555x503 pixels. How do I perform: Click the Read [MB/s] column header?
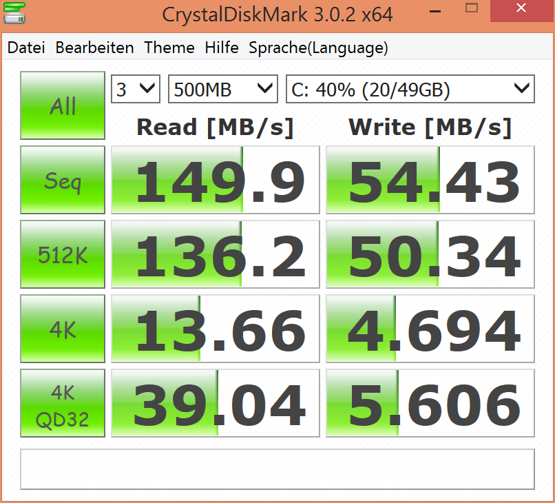pos(216,127)
